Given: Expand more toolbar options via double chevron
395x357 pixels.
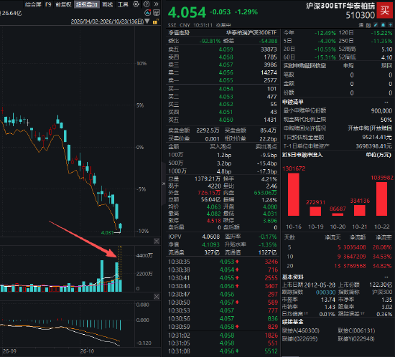Looking at the screenshot, I should click(156, 4).
